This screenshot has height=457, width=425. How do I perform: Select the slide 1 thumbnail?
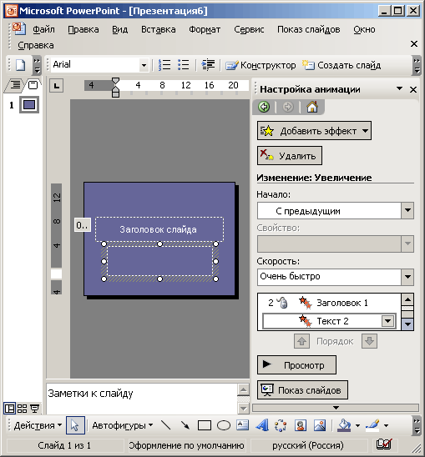[29, 105]
